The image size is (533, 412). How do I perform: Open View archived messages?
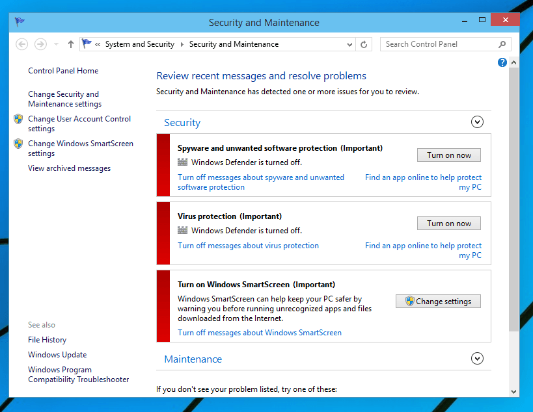[x=70, y=168]
